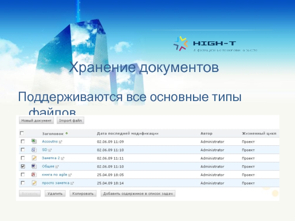Click the Import файл button
Viewport: 295px width, 221px height.
[70, 120]
